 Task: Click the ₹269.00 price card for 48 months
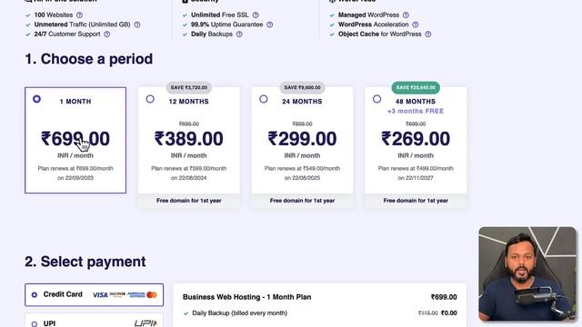tap(416, 140)
